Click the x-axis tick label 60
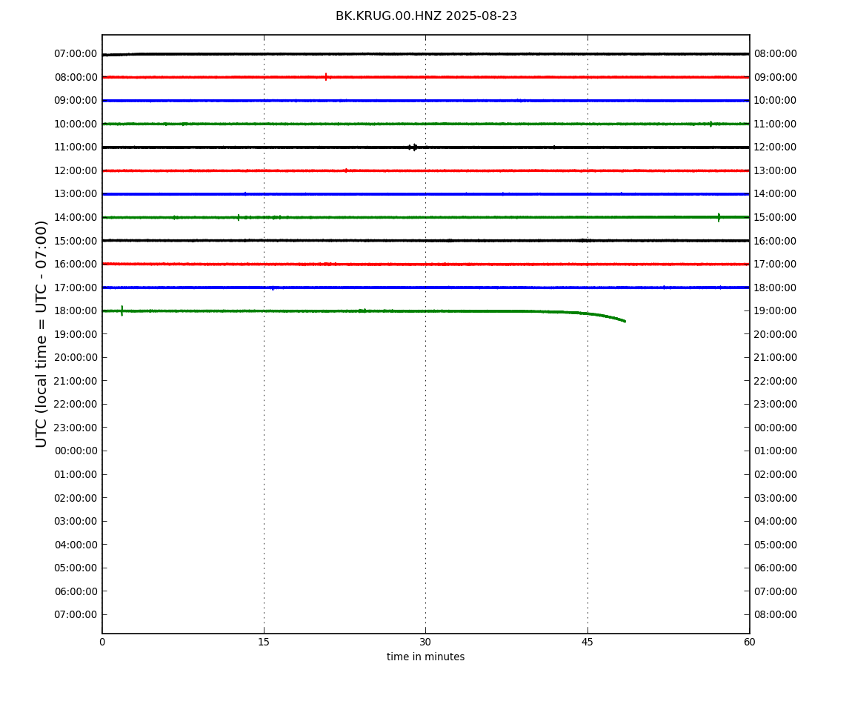 click(x=749, y=642)
